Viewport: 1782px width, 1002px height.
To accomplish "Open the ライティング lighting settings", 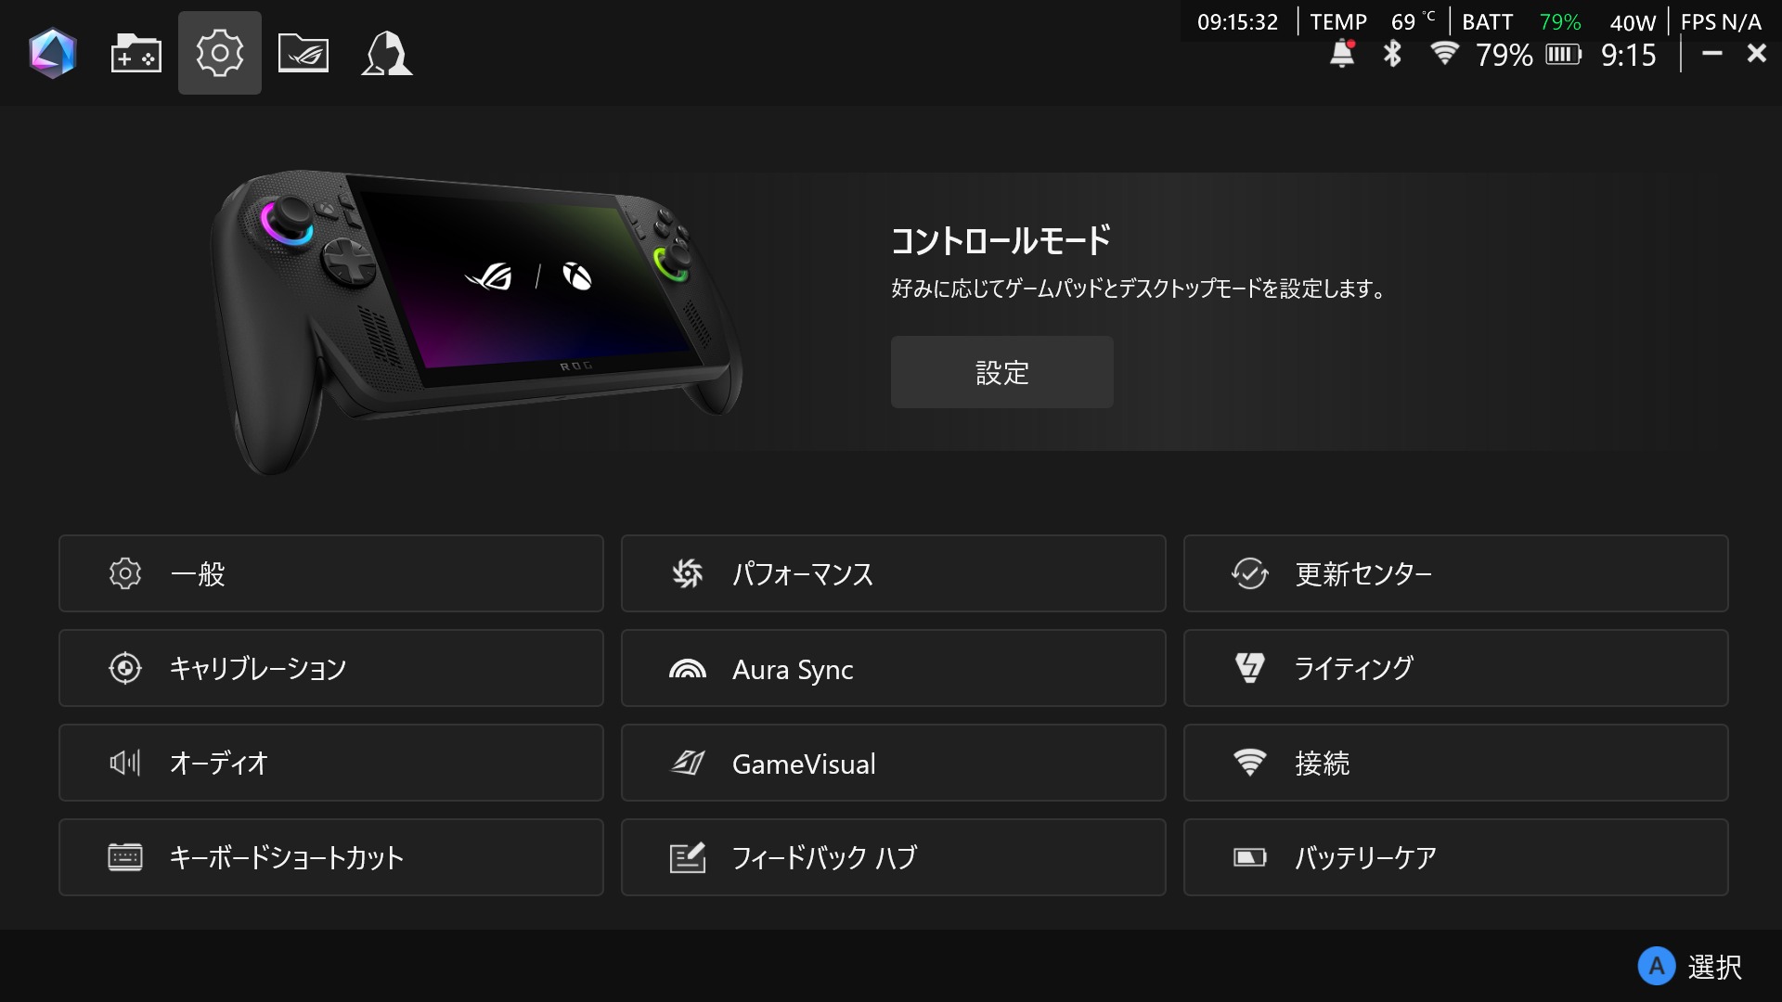I will click(x=1456, y=668).
